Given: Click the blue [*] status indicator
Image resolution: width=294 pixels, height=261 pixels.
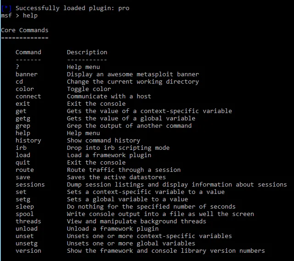Looking at the screenshot, I should pos(6,8).
